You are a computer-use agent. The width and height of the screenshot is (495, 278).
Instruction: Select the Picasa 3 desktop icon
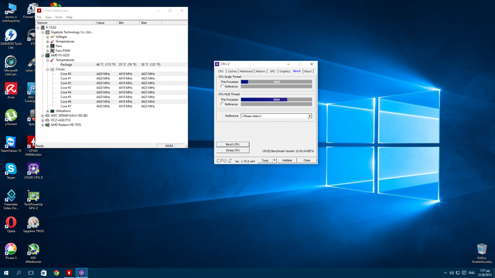[x=11, y=252]
